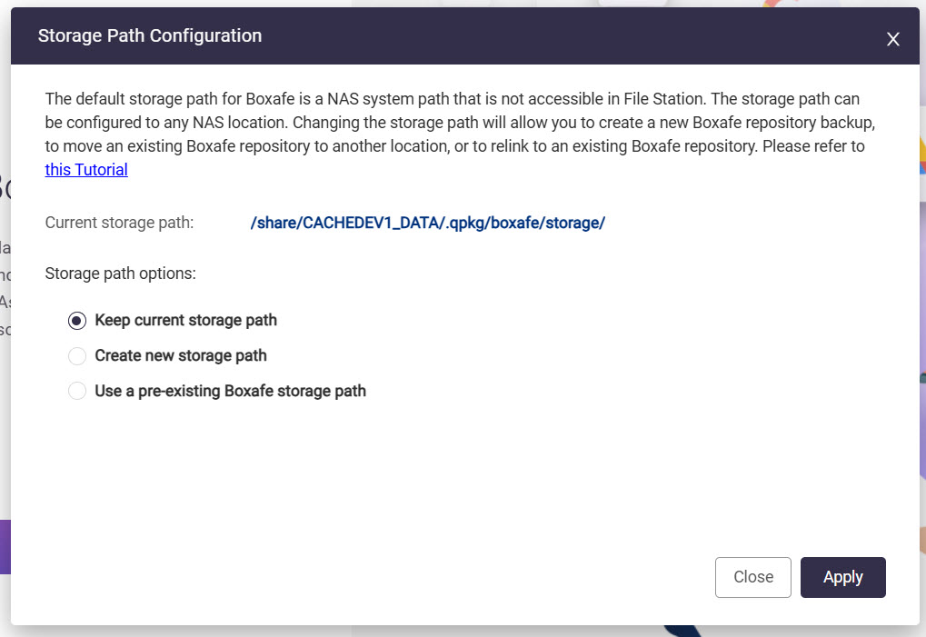Click the 'Current storage path:' field label

tap(119, 223)
